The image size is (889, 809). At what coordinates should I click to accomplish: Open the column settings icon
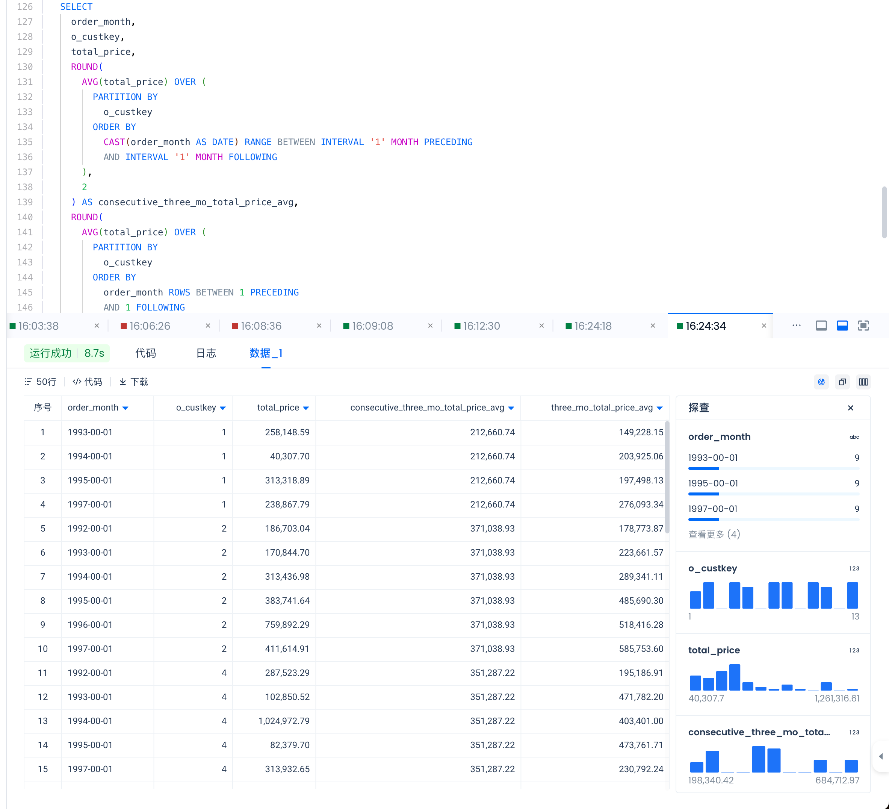863,382
